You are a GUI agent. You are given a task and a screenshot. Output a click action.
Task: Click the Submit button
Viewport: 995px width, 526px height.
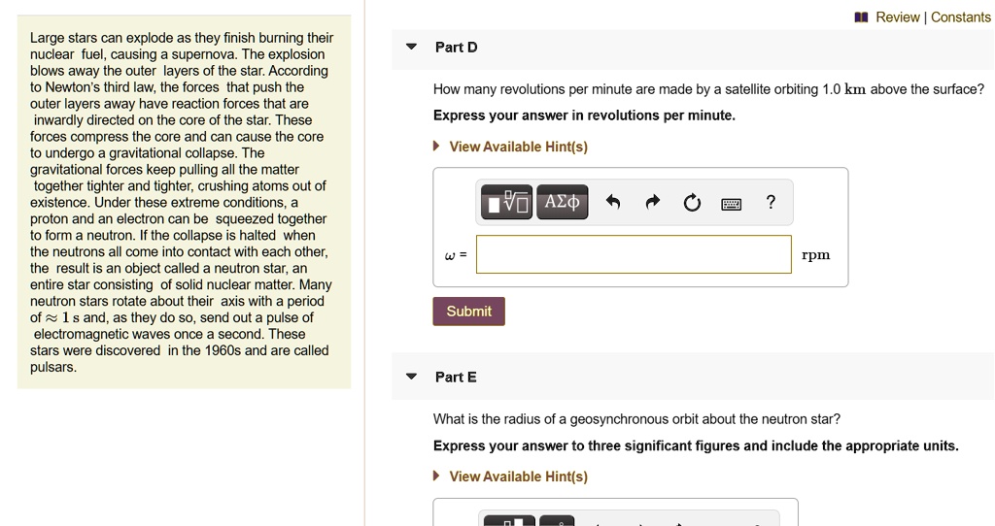point(469,312)
